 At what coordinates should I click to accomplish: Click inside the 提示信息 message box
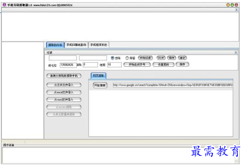tap(118, 155)
